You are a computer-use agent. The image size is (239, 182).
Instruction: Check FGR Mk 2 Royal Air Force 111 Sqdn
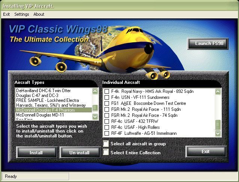point(107,109)
